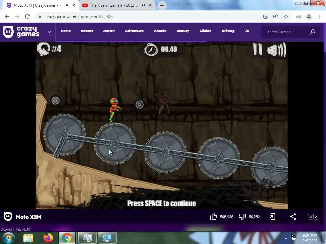Viewport: 326px width, 244px height.
Task: Click the level #4 restart icon
Action: pyautogui.click(x=43, y=49)
